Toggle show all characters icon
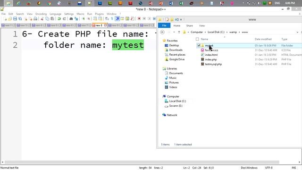 (112, 19)
